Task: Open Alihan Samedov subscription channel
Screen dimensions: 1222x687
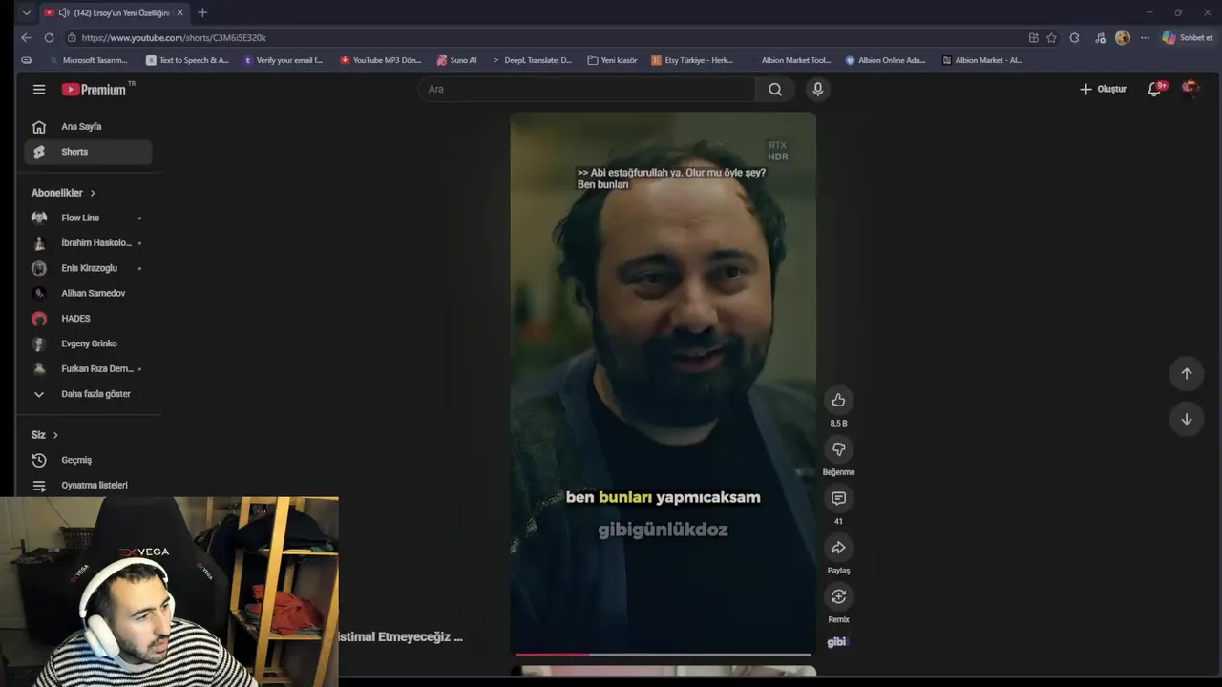Action: coord(88,293)
